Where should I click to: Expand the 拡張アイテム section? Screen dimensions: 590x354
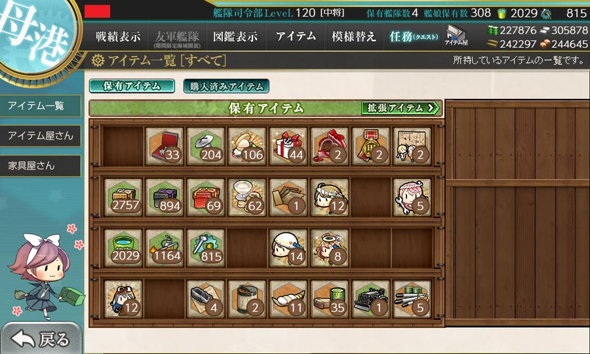click(x=401, y=108)
